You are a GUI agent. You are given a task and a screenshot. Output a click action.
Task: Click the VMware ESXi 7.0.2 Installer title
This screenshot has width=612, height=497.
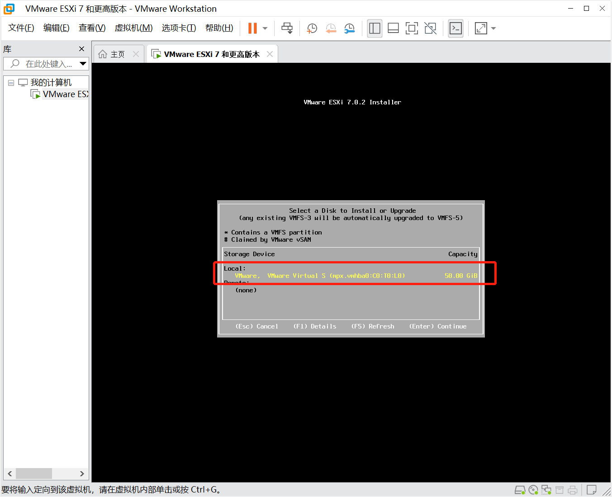click(x=352, y=102)
